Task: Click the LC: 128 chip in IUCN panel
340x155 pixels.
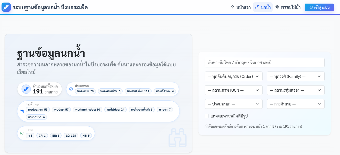Action: [71, 135]
